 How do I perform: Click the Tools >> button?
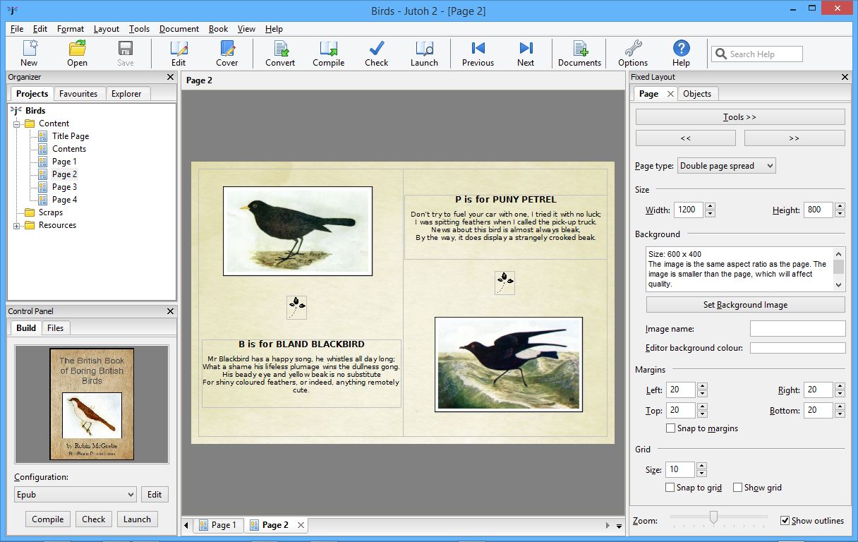coord(740,117)
